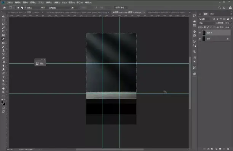
Task: Expand the tool preset picker in options bar
Action: [x=11, y=8]
